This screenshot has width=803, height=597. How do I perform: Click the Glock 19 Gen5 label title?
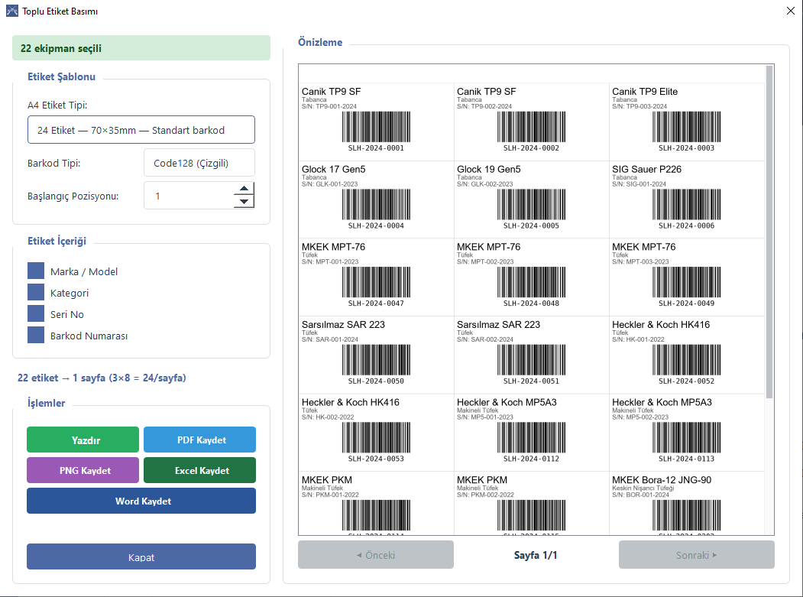pyautogui.click(x=488, y=169)
